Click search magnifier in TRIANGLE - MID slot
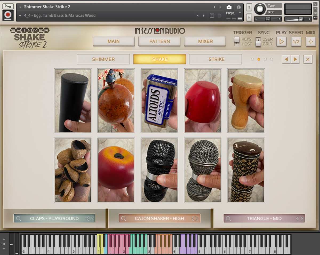This screenshot has width=320, height=255. coord(228,219)
